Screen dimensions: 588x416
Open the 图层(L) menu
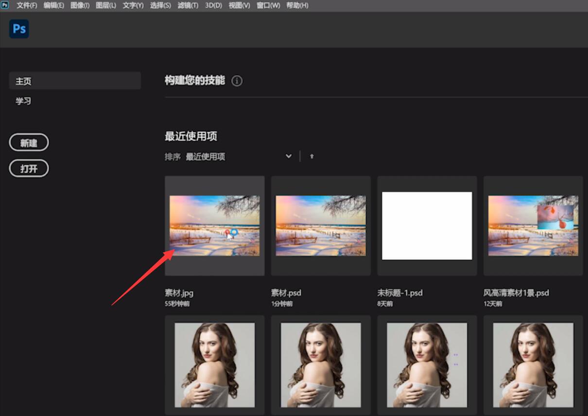point(106,5)
